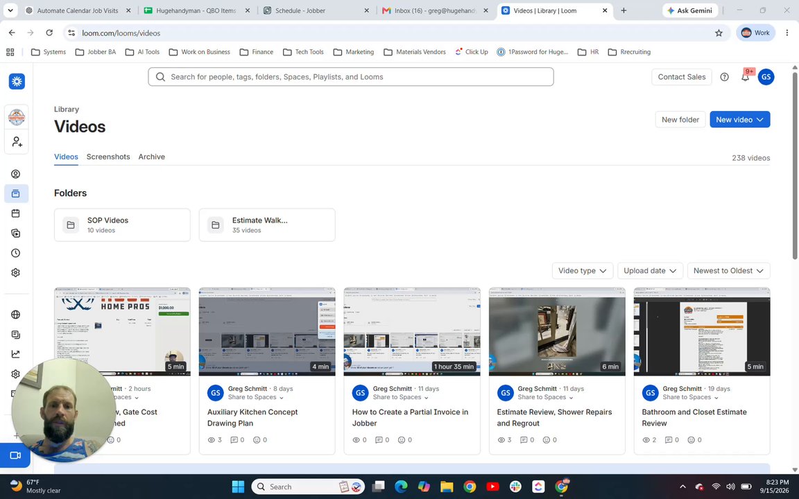799x499 pixels.
Task: Open the notifications bell icon
Action: tap(745, 77)
